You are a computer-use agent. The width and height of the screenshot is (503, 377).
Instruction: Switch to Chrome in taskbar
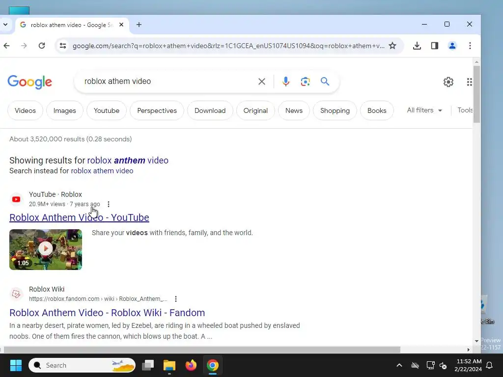(x=212, y=365)
